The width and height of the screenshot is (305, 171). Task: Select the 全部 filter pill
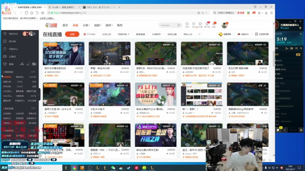[x=72, y=34]
